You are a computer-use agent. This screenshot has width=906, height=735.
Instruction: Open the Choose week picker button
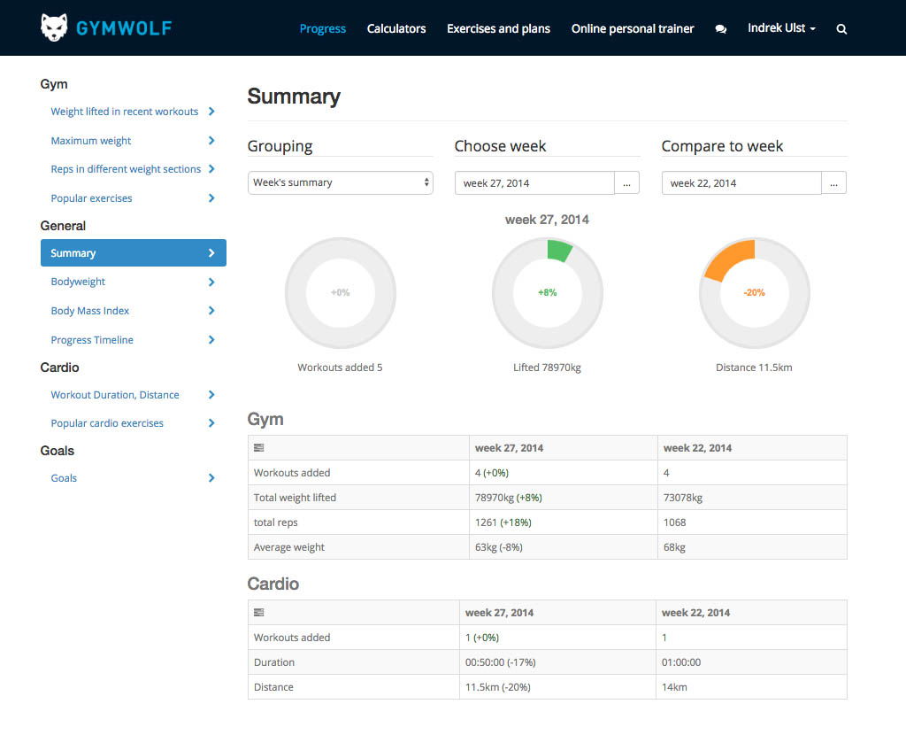(x=626, y=183)
